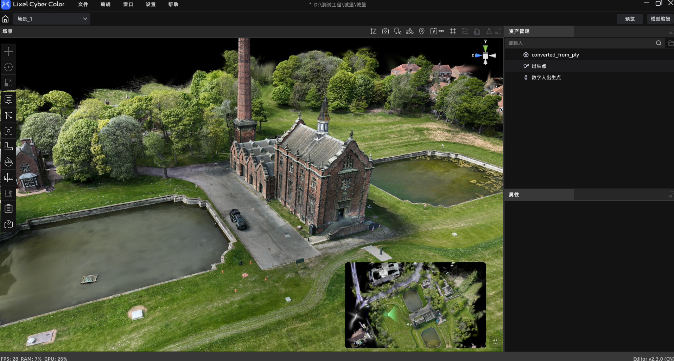
Task: Click the axis orientation gizmo
Action: pyautogui.click(x=485, y=55)
